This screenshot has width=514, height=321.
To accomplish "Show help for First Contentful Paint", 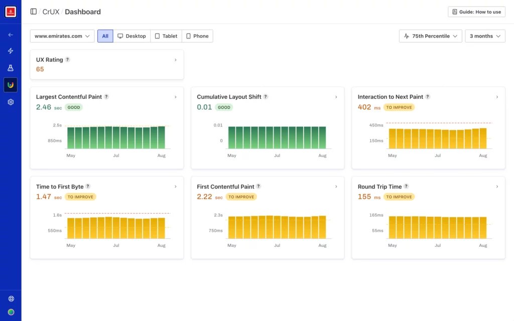I will point(259,187).
